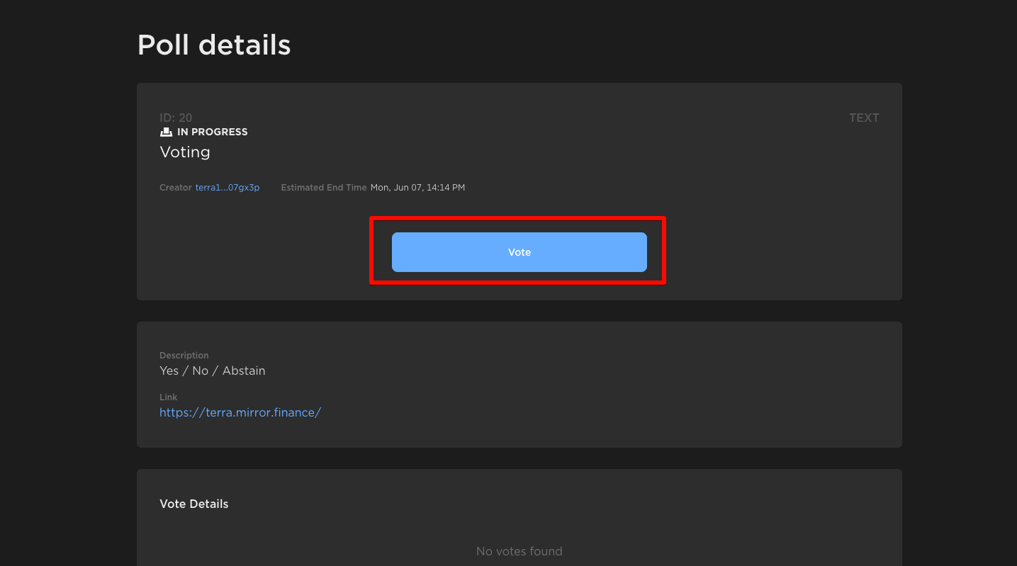Image resolution: width=1017 pixels, height=566 pixels.
Task: Click the Description field label
Action: [184, 356]
